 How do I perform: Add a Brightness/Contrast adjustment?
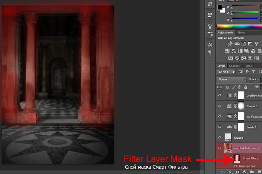(x=230, y=43)
